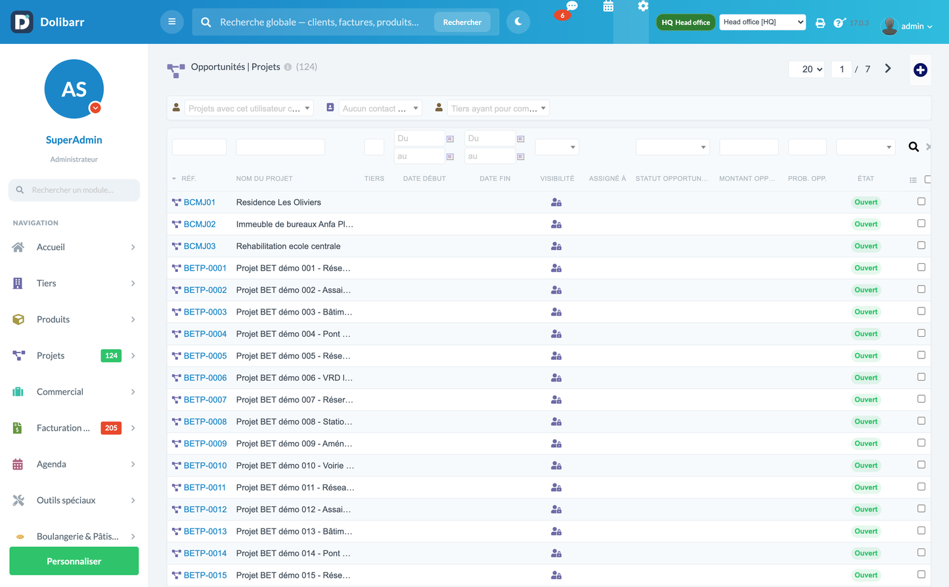Click the Tiers building icon
Screen dimensions: 949x587
pyautogui.click(x=18, y=283)
